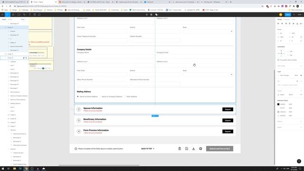
Task: Reload the browser page
Action: coord(10,6)
